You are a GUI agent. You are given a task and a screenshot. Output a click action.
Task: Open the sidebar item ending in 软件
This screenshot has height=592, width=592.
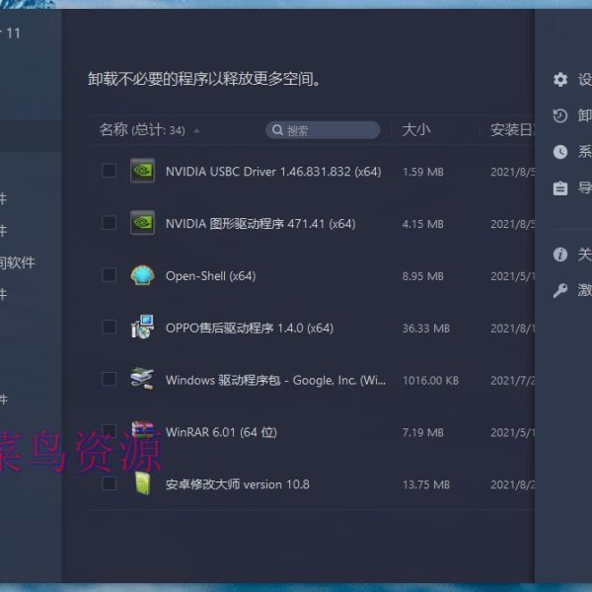(x=18, y=262)
